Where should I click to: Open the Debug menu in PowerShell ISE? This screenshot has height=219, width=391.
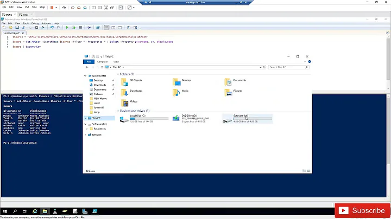coord(34,23)
